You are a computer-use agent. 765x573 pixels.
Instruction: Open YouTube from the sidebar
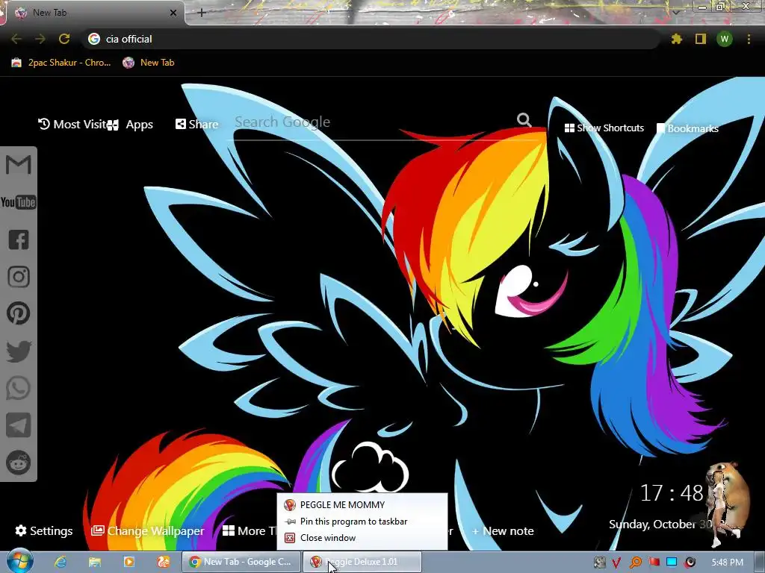(19, 202)
